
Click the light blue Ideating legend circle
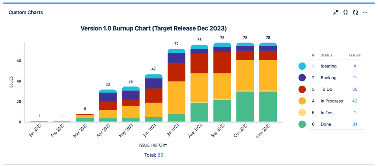click(302, 66)
